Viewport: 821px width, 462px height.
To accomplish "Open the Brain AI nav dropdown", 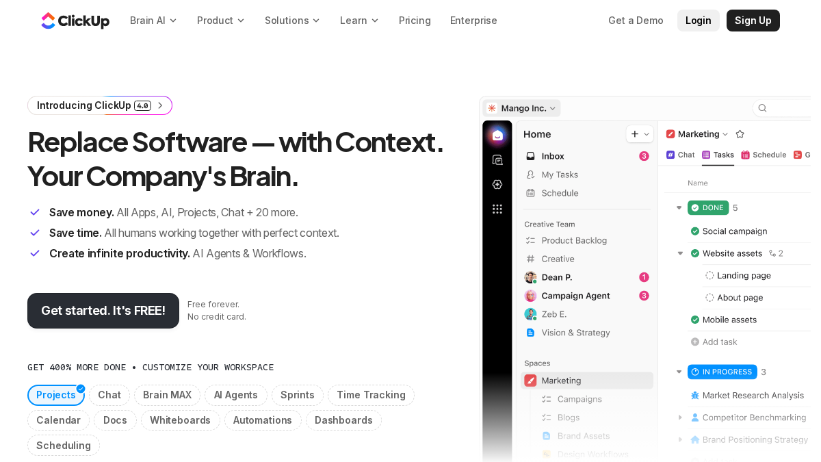I will tap(153, 21).
